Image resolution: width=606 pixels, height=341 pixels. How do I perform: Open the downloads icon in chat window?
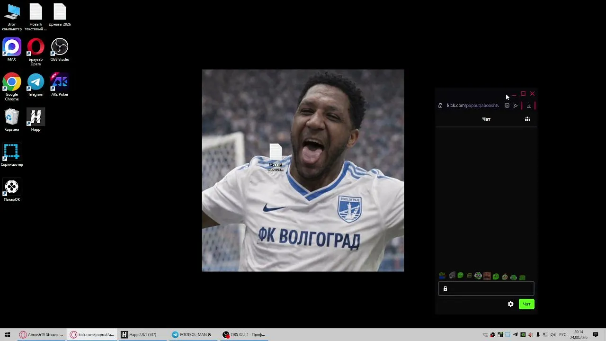[529, 106]
